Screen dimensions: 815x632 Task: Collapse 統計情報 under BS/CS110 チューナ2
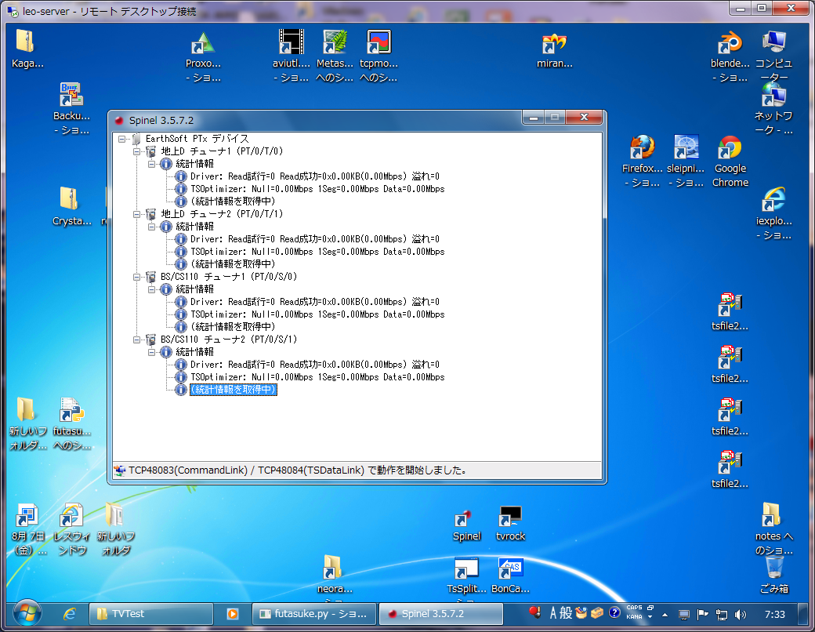point(152,352)
